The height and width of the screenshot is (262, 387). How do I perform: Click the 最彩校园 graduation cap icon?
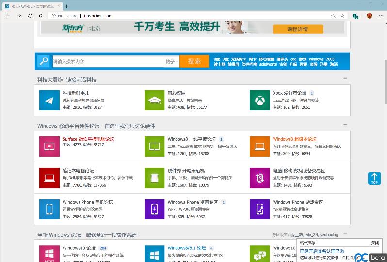[x=154, y=100]
